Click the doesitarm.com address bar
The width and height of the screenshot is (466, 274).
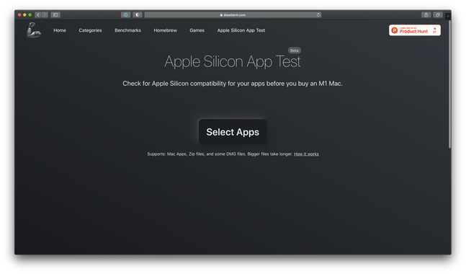(233, 14)
